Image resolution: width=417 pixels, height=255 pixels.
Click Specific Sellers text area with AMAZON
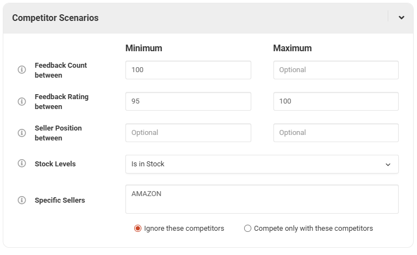[x=261, y=199]
